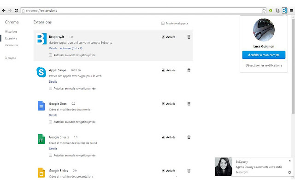The height and width of the screenshot is (184, 295).
Task: Uncheck Activée for Google Slides
Action: click(163, 171)
